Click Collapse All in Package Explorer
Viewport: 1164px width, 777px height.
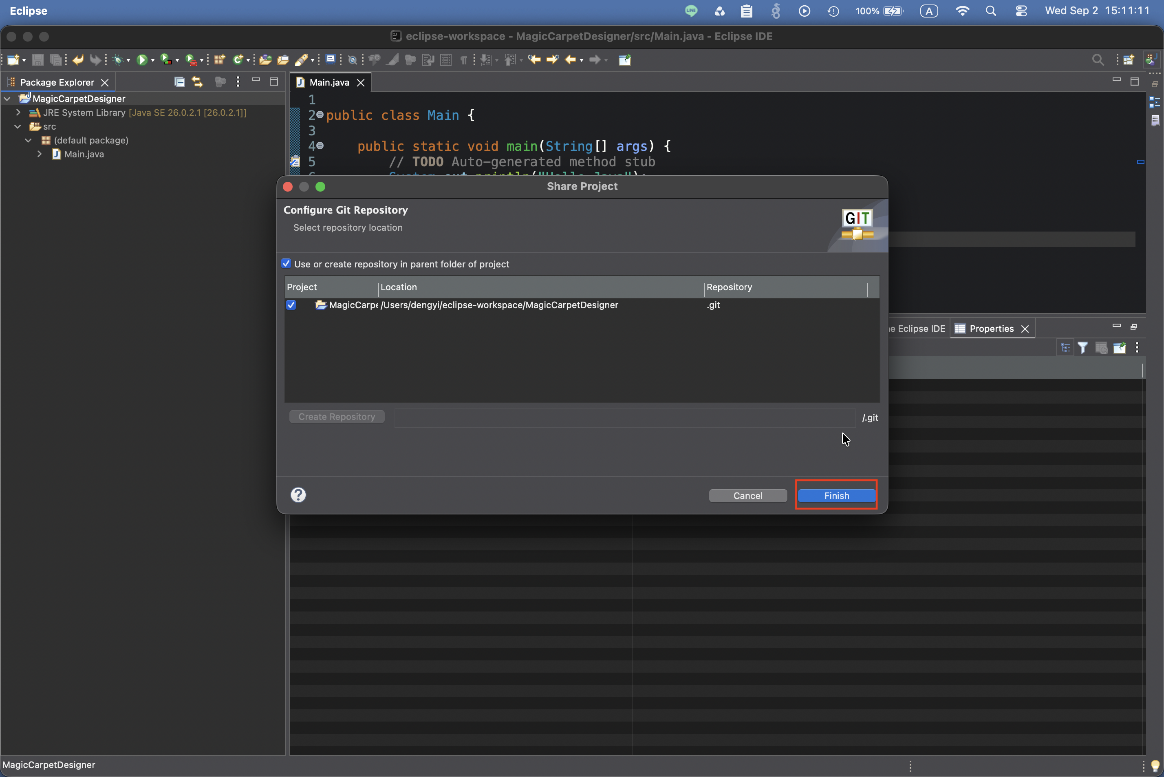tap(179, 82)
